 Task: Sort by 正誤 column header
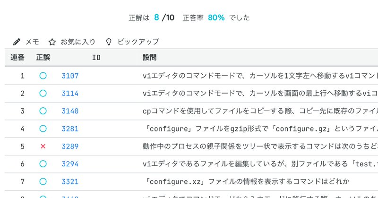click(x=43, y=58)
